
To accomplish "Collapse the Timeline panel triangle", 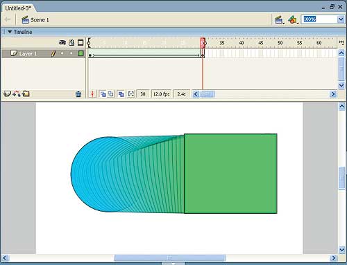I will (x=10, y=32).
